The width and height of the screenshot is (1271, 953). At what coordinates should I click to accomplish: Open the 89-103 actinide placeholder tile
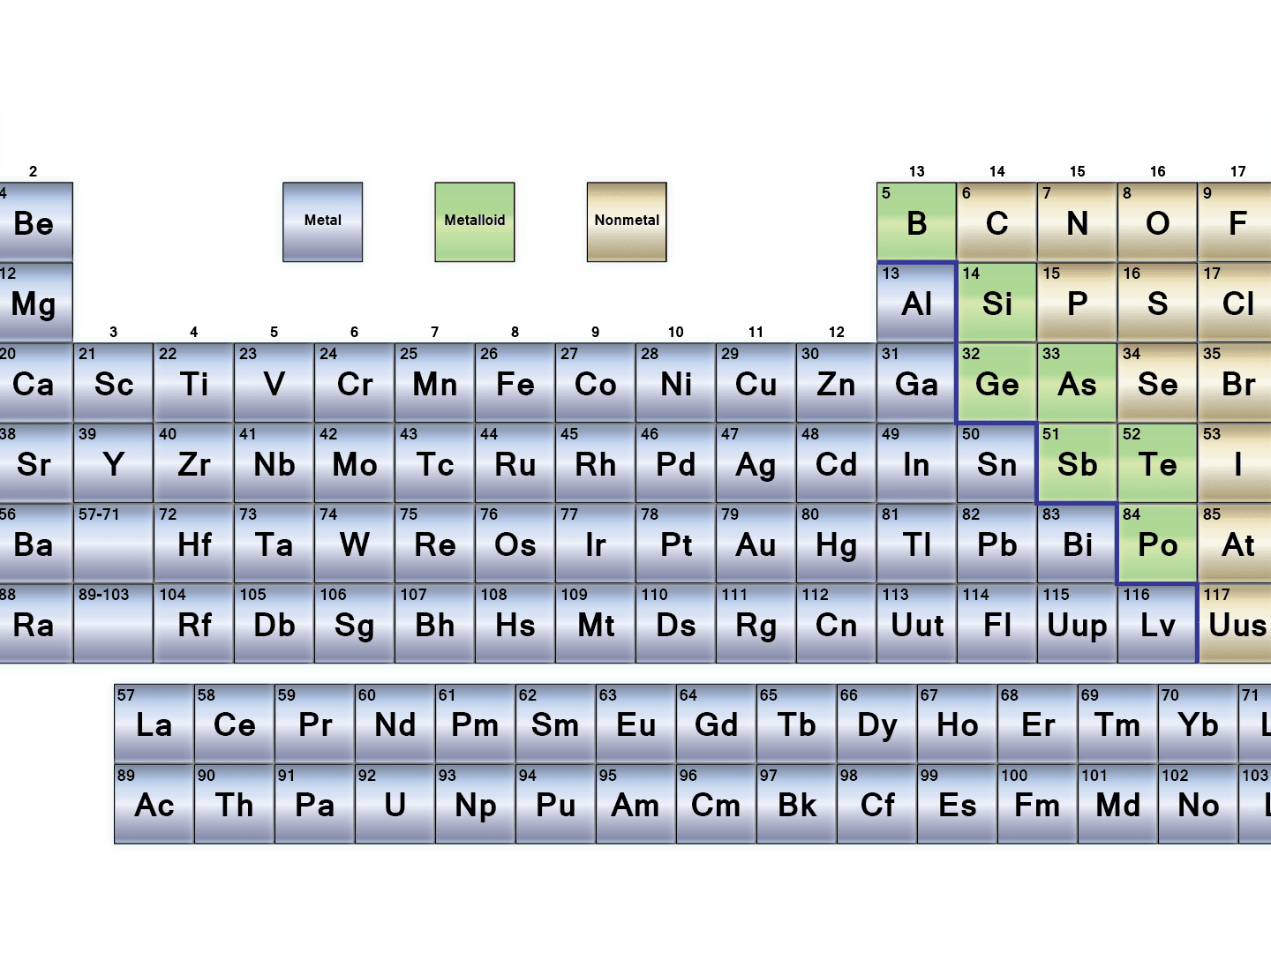(113, 624)
